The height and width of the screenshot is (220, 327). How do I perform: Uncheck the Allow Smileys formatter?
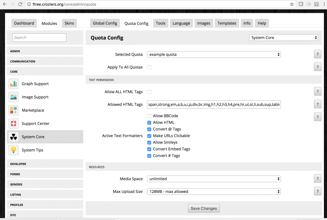pyautogui.click(x=149, y=143)
